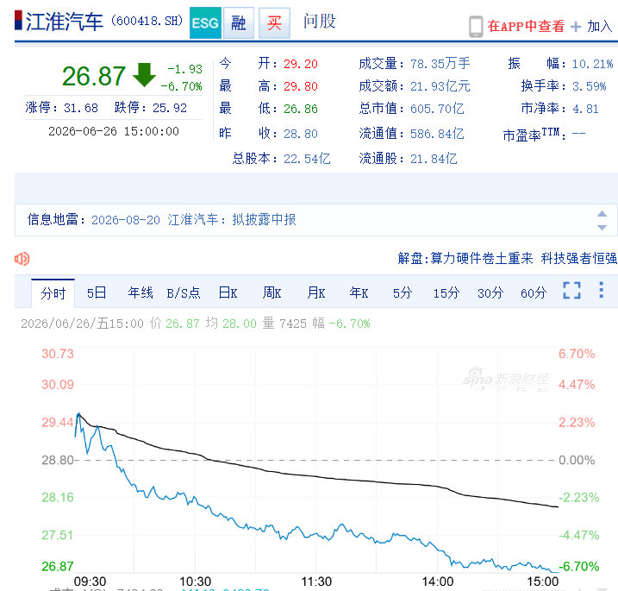The width and height of the screenshot is (618, 591).
Task: Switch to the 30分 chart tab
Action: tap(490, 292)
